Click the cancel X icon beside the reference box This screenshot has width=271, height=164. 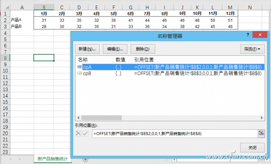(78, 133)
